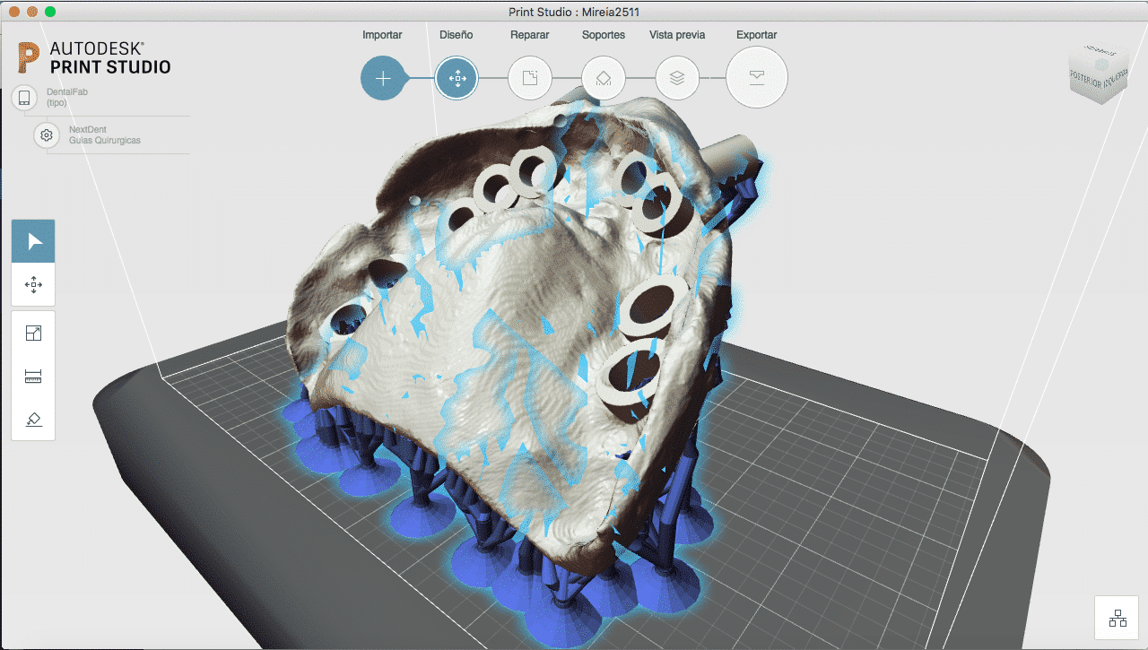Select the arrow selection tool

pyautogui.click(x=34, y=242)
